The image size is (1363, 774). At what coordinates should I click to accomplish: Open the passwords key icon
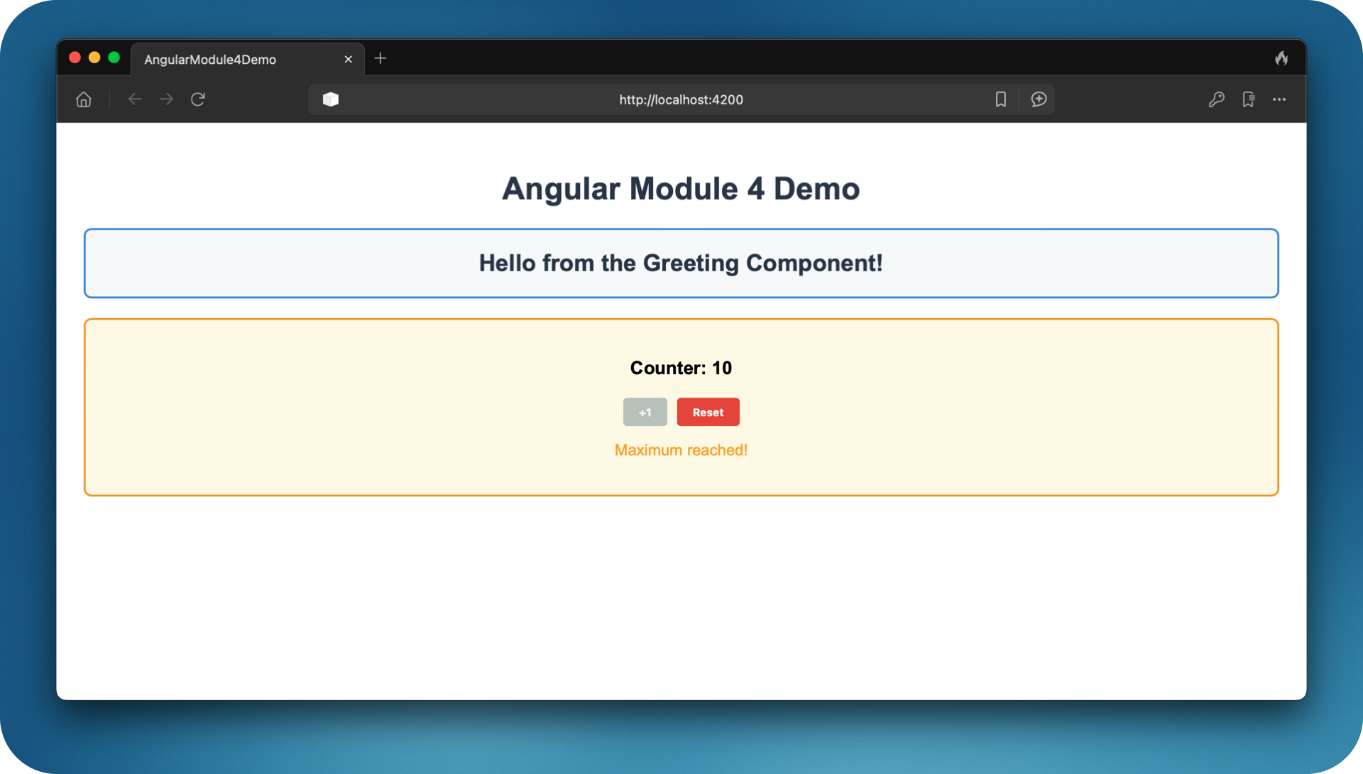tap(1216, 99)
